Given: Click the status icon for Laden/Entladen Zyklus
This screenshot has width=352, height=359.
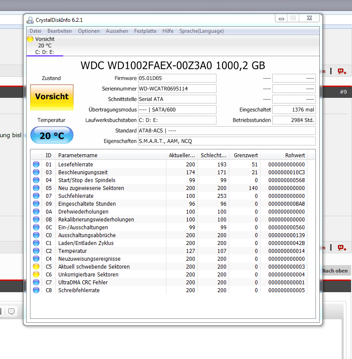Looking at the screenshot, I should coord(36,243).
